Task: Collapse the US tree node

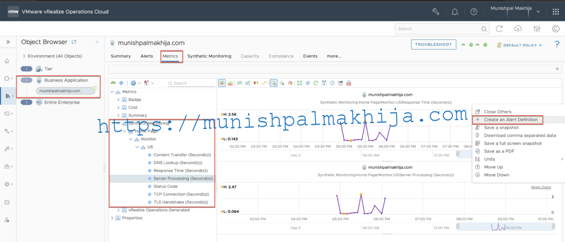Action: pyautogui.click(x=137, y=147)
